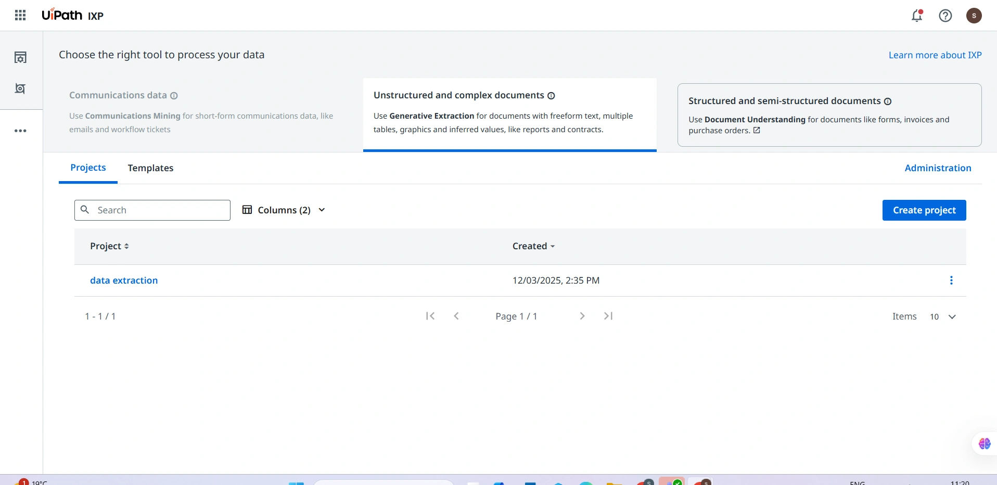Click the UiPath IXP logo

tap(73, 15)
